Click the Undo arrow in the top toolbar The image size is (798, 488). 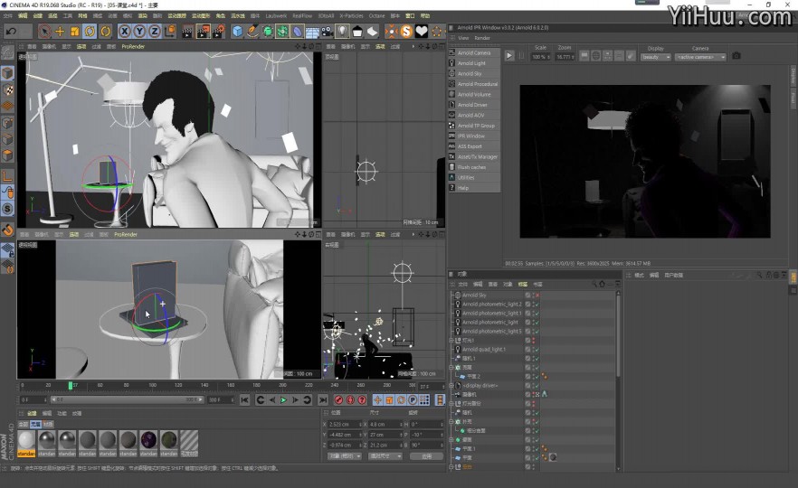point(11,32)
